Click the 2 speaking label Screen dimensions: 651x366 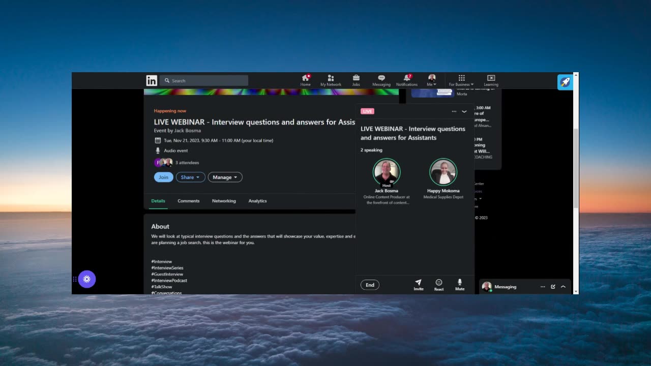pyautogui.click(x=371, y=150)
